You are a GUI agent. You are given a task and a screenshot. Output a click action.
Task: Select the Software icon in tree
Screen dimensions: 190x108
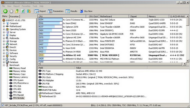(7, 53)
